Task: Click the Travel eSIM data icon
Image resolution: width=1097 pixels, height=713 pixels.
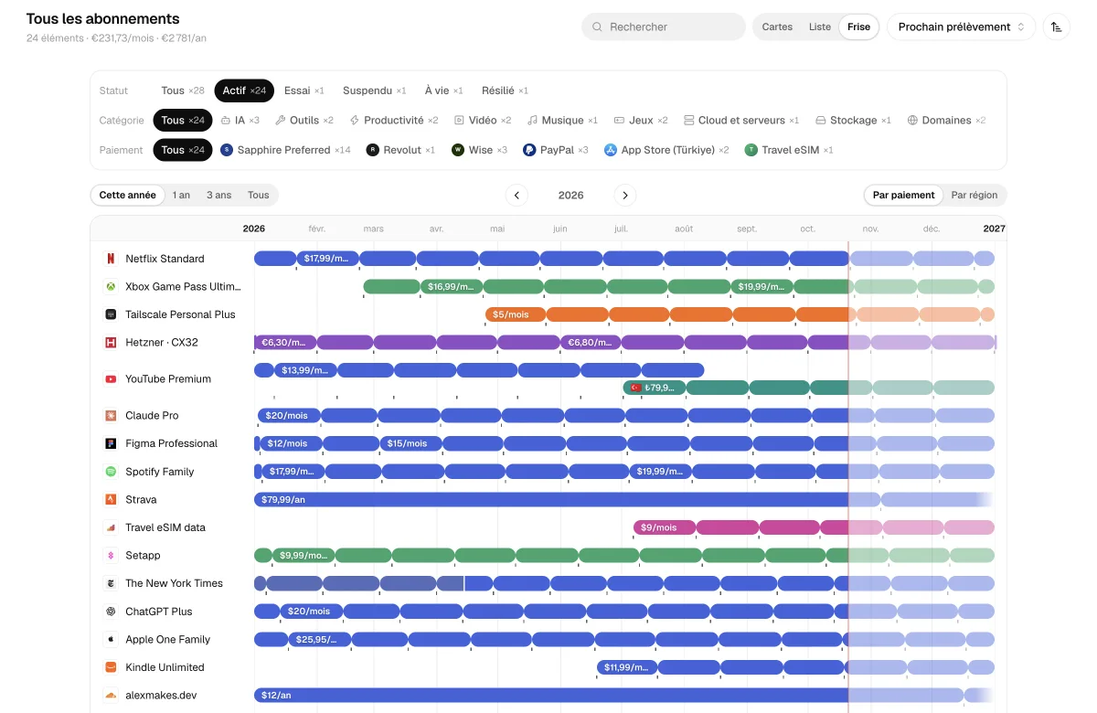Action: 111,527
